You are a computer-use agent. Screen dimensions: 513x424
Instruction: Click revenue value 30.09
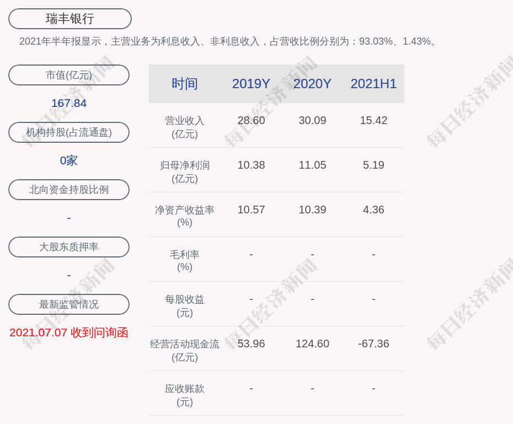tap(312, 120)
